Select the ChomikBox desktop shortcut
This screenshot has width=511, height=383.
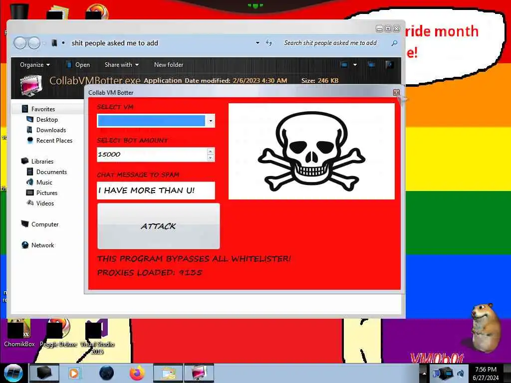(x=19, y=334)
